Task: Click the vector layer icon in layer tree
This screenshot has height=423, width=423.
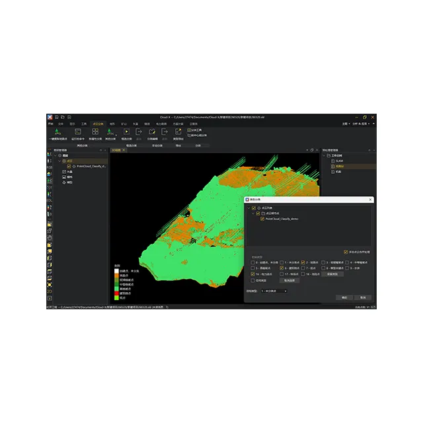Action: click(x=64, y=172)
